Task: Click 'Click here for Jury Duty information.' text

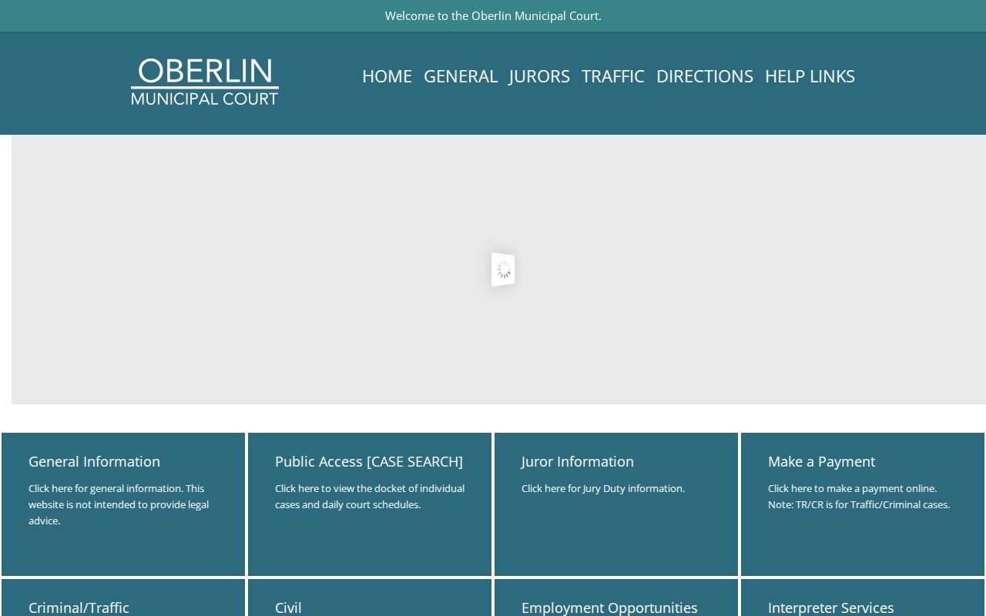Action: pyautogui.click(x=603, y=488)
